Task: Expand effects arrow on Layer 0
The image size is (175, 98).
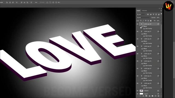Action: pyautogui.click(x=160, y=94)
